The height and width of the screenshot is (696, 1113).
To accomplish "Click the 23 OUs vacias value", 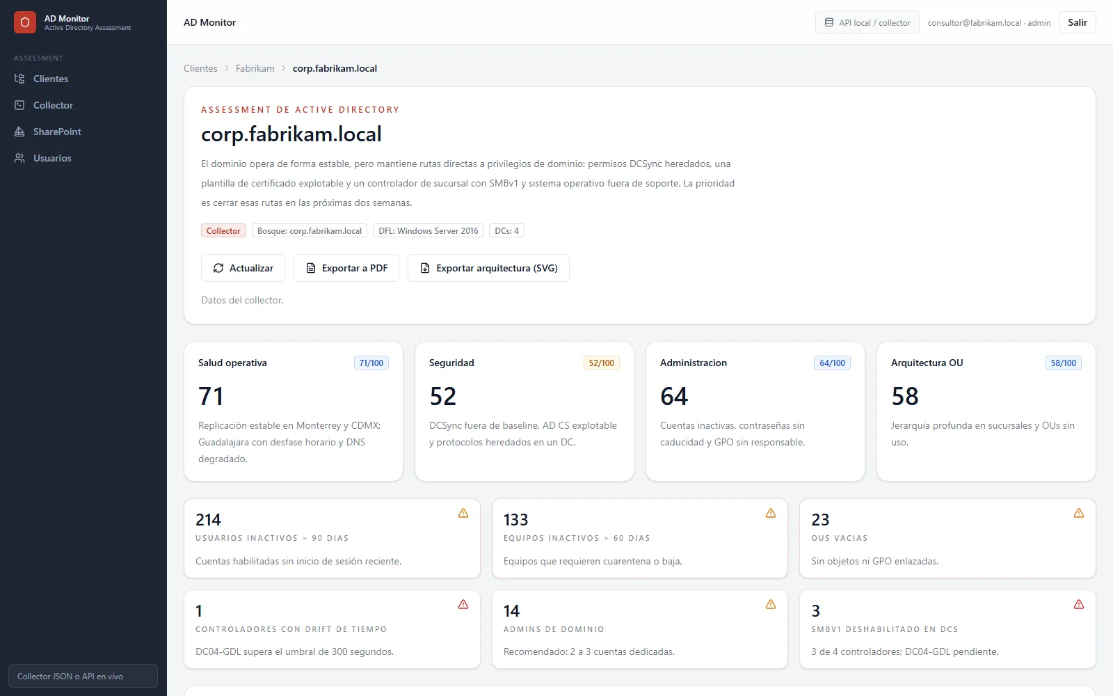I will (820, 520).
